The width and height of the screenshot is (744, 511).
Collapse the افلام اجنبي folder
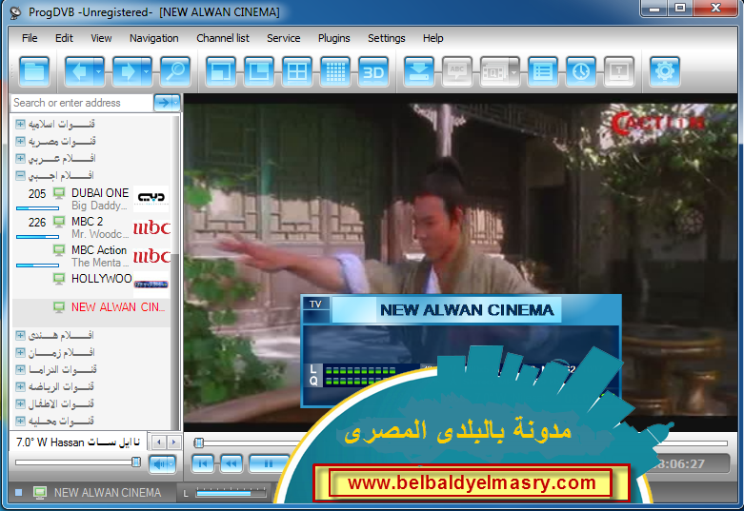point(20,175)
